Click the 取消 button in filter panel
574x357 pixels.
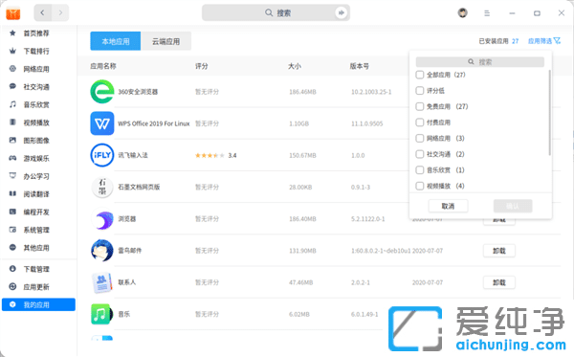pos(448,206)
